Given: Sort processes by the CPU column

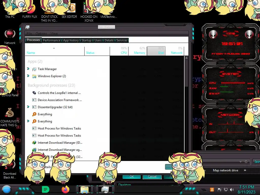Looking at the screenshot, I should click(119, 51).
